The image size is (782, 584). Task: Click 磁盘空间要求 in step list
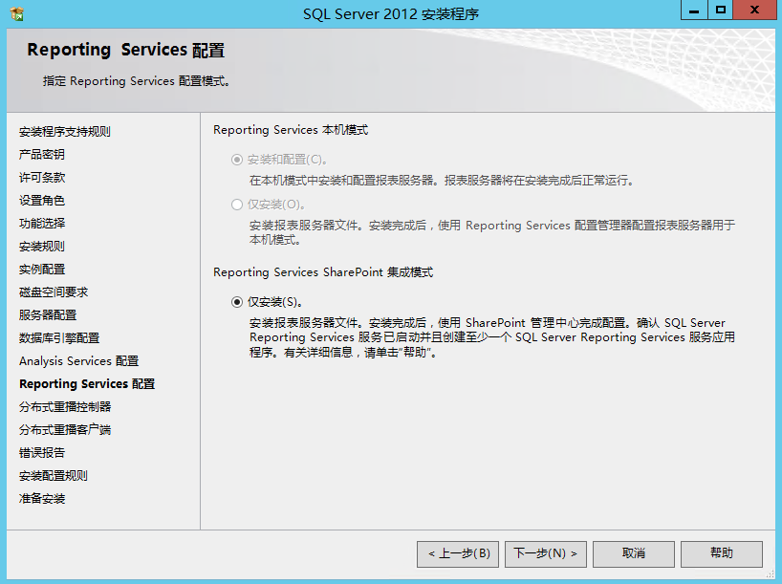pos(54,292)
